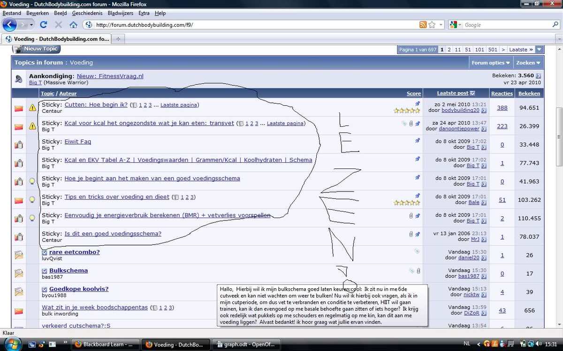Jump to last post by bodybuilding20 arrow icon
The width and height of the screenshot is (563, 351).
click(484, 110)
